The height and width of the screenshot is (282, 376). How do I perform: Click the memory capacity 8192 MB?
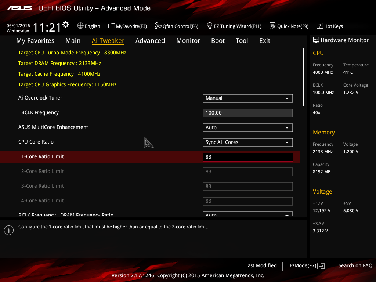(322, 172)
